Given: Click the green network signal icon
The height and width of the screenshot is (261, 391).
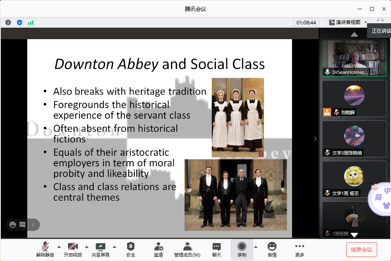Looking at the screenshot, I should pos(31,22).
